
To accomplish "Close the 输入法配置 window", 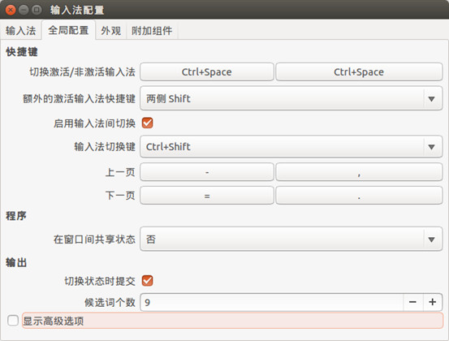I will point(11,10).
